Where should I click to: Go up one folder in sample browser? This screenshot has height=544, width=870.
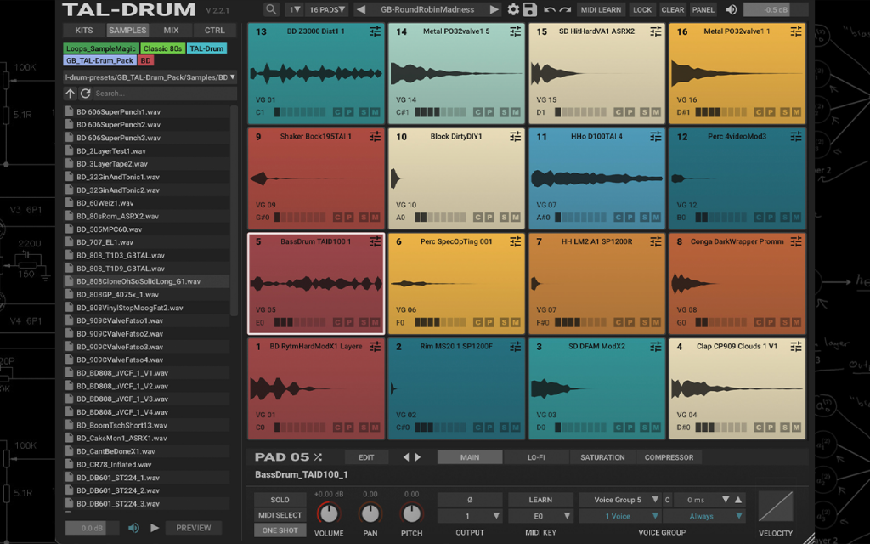click(70, 93)
